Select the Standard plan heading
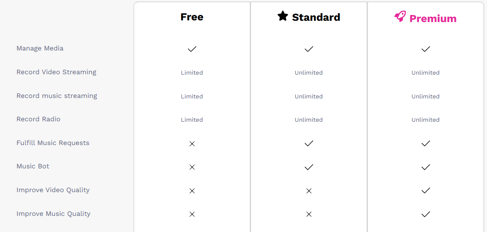Viewport: 487px width, 232px height. (316, 17)
